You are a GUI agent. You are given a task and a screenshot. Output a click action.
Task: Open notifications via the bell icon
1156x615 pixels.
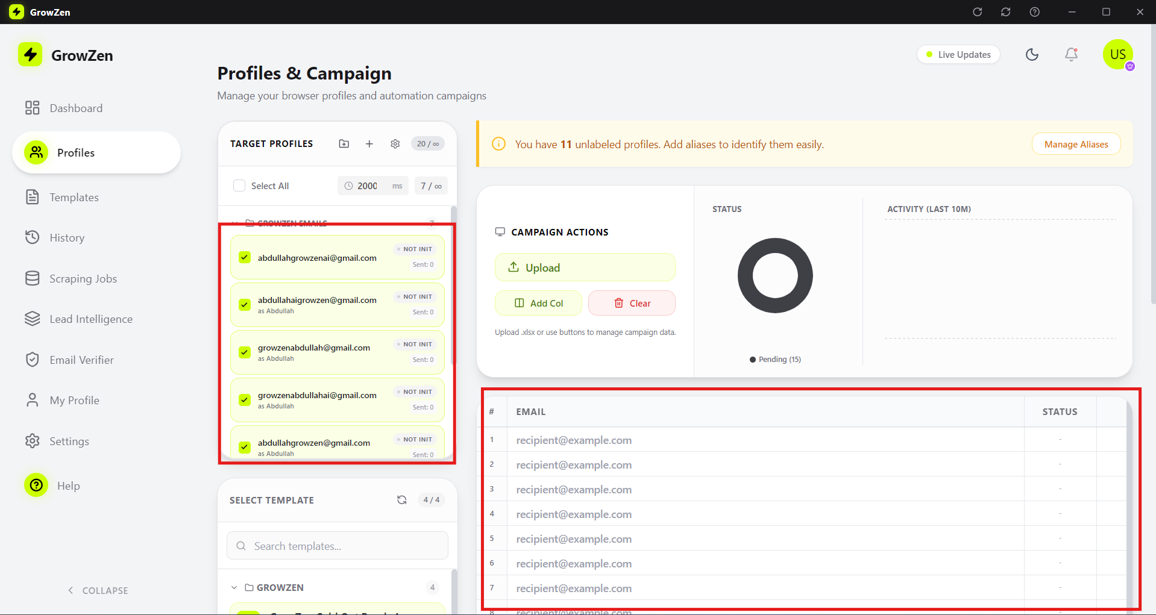[1070, 54]
